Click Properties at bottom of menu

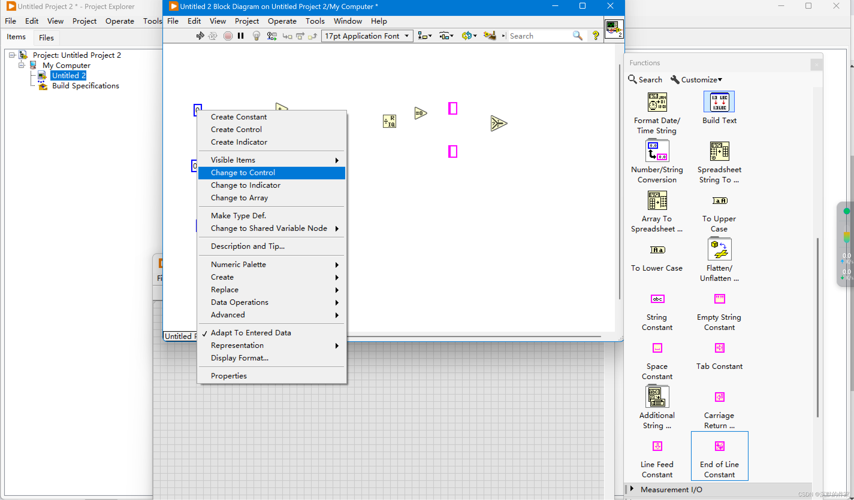229,375
